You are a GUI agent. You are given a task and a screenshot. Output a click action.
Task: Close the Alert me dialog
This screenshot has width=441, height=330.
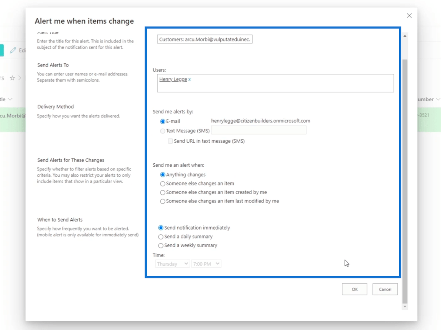click(x=409, y=16)
